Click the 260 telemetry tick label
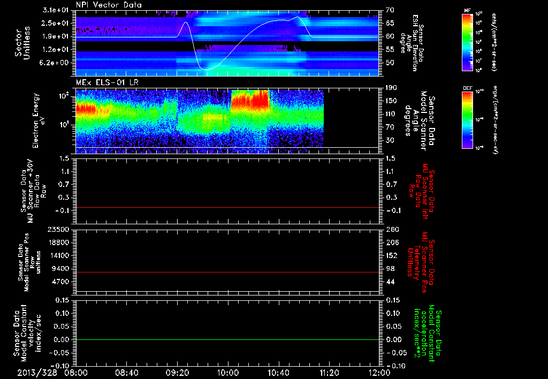548x379 pixels. pyautogui.click(x=392, y=230)
